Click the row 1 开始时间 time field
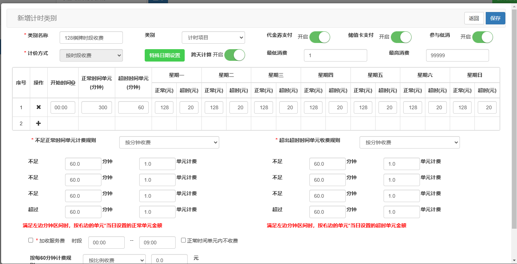Screen dimensions: 517x264 pos(63,107)
